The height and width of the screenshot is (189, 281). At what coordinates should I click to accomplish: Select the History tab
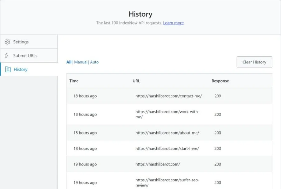click(x=29, y=69)
